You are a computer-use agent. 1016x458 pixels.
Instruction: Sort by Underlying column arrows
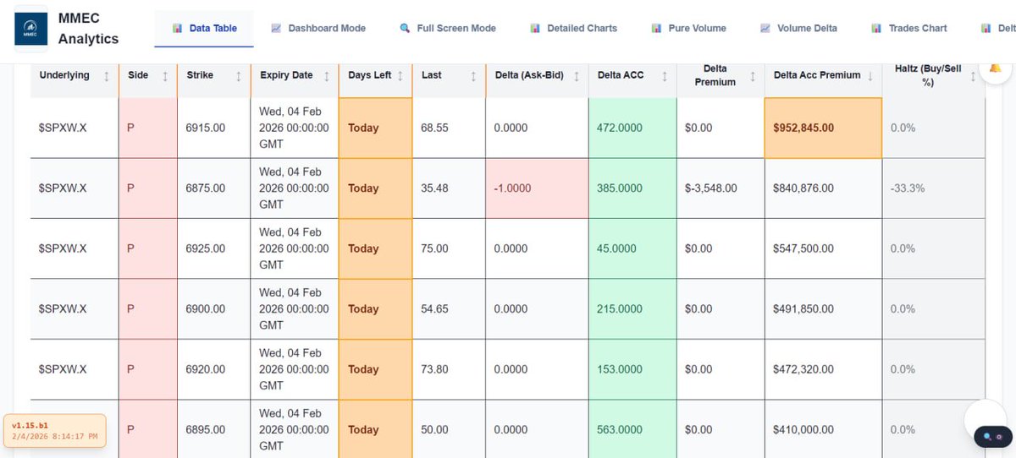106,76
